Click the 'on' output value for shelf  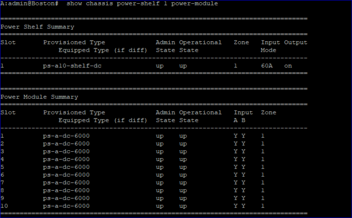[x=288, y=66]
